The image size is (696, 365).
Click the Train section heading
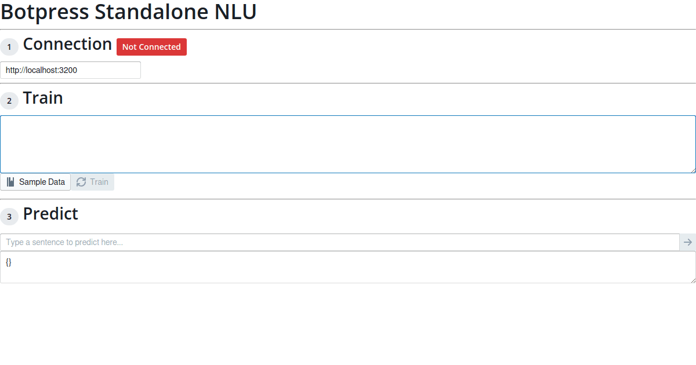coord(43,98)
